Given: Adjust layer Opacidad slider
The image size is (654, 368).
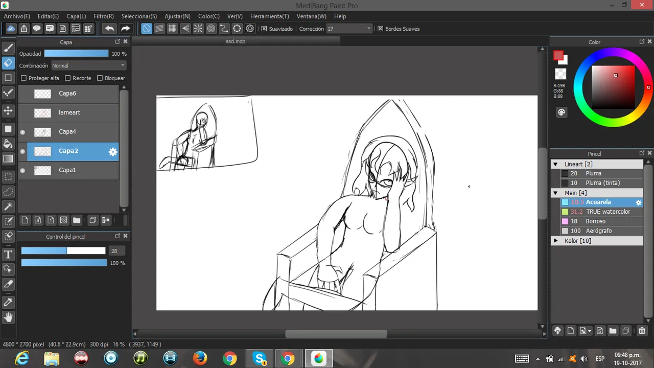Looking at the screenshot, I should coord(76,53).
